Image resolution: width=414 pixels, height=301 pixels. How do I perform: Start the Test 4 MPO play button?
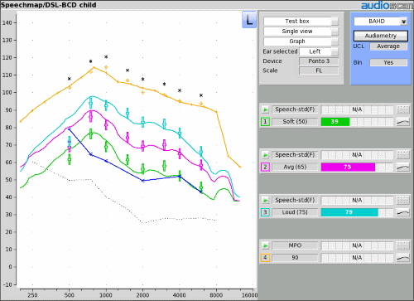[265, 245]
